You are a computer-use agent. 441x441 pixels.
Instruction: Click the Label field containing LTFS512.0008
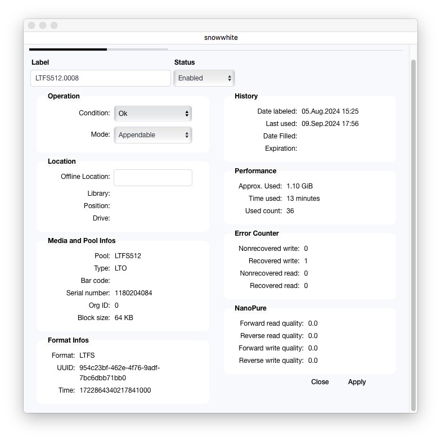100,78
